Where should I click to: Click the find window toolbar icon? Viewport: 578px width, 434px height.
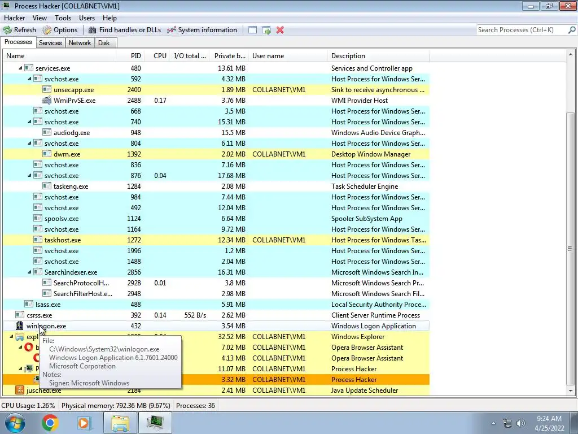252,30
